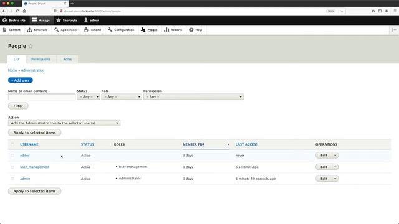Edit the admin user
The image size is (399, 224).
coord(324,179)
